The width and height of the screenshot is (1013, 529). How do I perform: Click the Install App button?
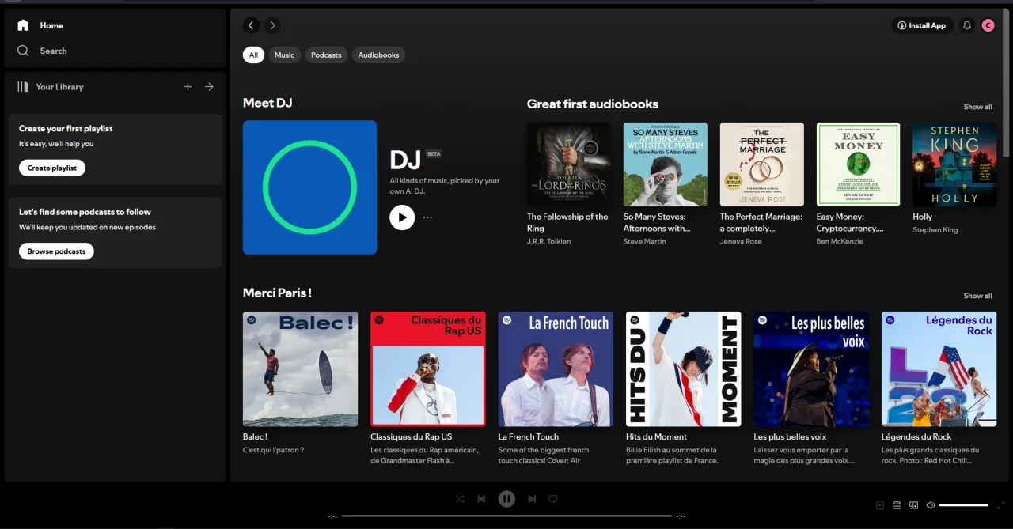(922, 25)
